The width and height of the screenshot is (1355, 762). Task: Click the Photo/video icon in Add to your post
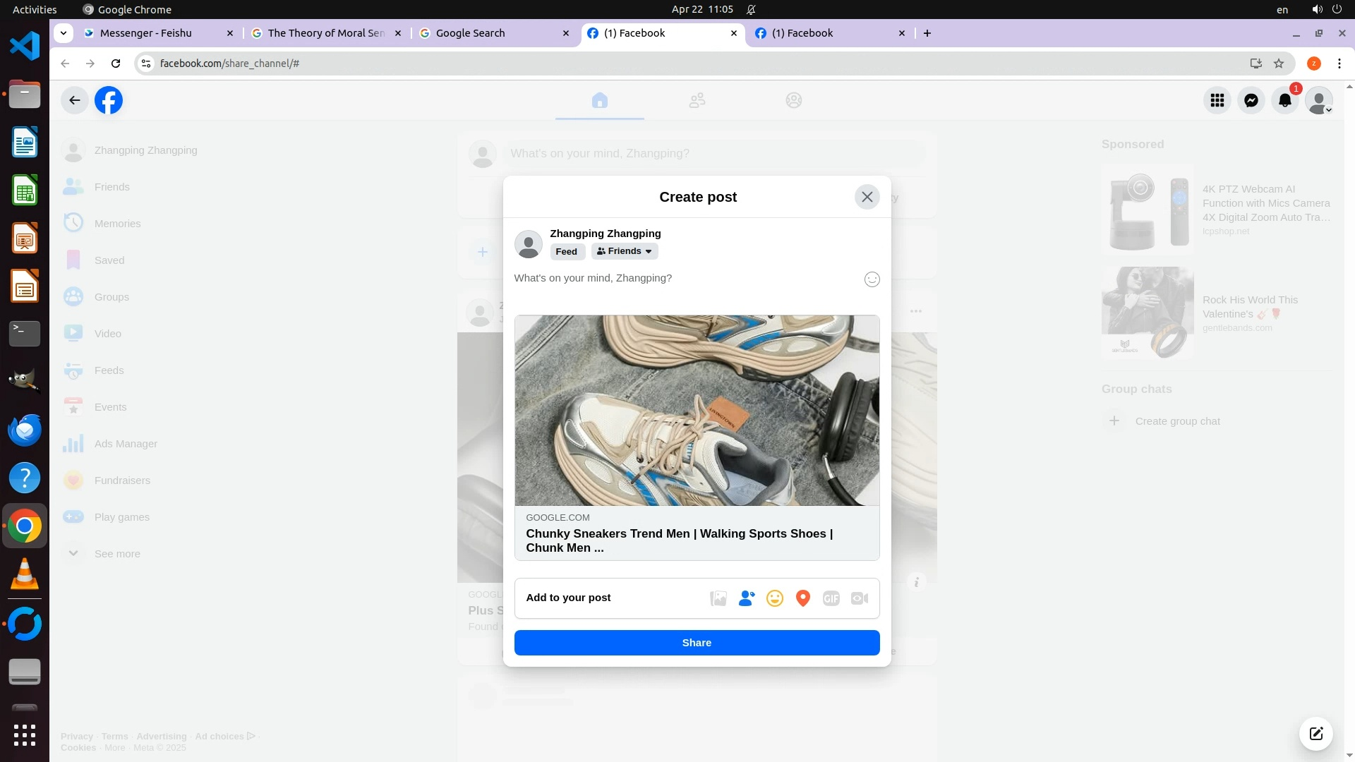pyautogui.click(x=718, y=598)
